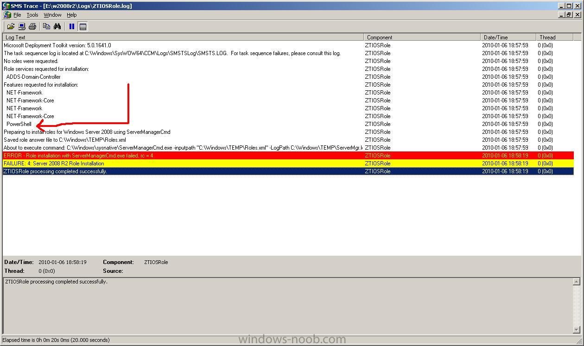Click the details text box message
Viewport: 584px width, 346px height.
click(x=56, y=282)
